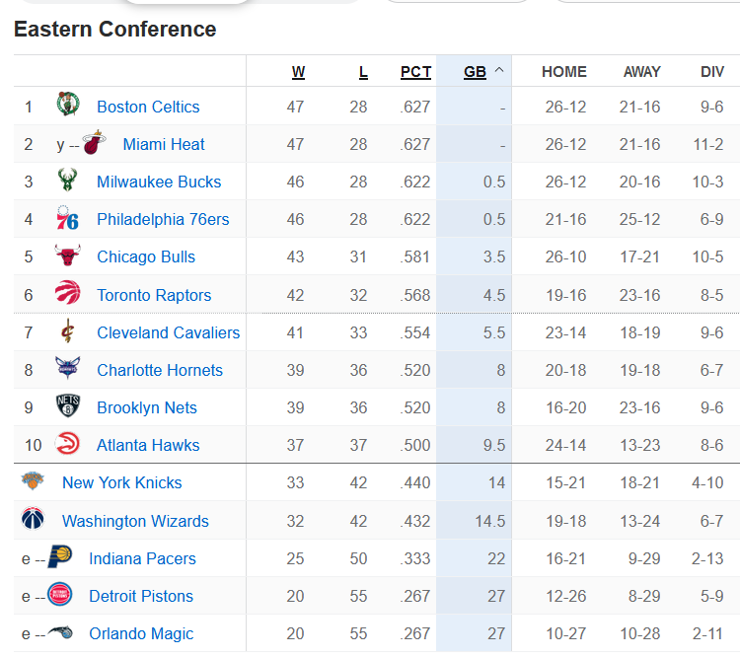The height and width of the screenshot is (658, 740).
Task: Open the Cleveland Cavaliers team link
Action: (169, 332)
